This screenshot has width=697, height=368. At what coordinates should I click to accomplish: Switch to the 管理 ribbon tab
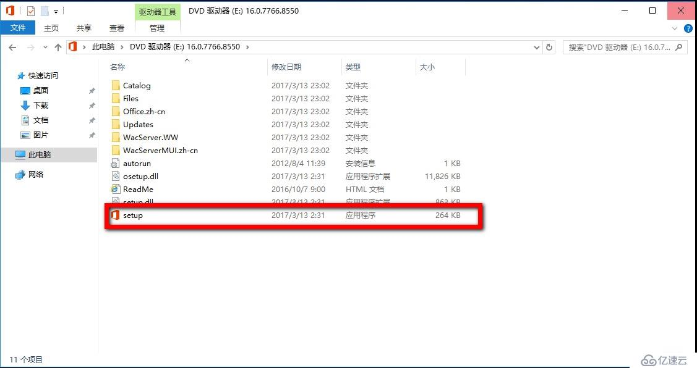coord(157,28)
